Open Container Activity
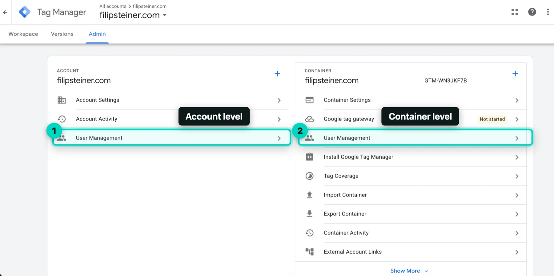This screenshot has height=276, width=554. [346, 233]
